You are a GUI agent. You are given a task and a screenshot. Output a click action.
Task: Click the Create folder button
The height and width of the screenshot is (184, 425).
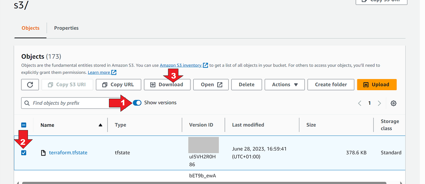click(x=331, y=85)
